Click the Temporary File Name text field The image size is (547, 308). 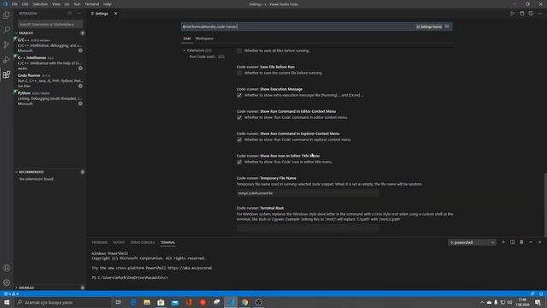pos(308,193)
